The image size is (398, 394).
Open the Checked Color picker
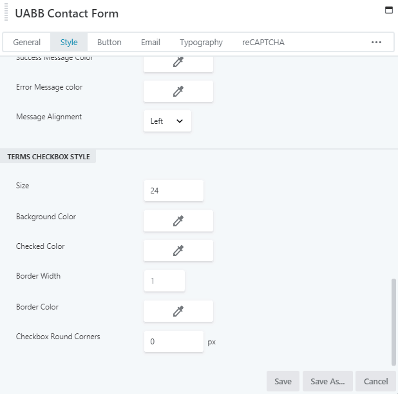coord(178,251)
